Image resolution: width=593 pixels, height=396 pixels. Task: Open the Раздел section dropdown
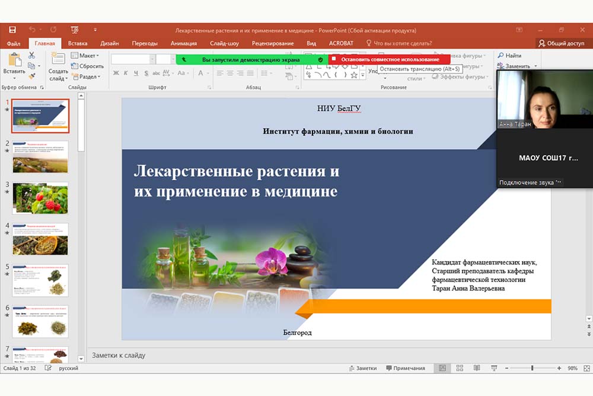(85, 77)
